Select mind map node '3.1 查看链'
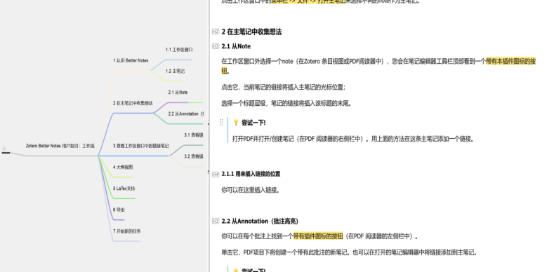554x272 pixels. tap(194, 135)
